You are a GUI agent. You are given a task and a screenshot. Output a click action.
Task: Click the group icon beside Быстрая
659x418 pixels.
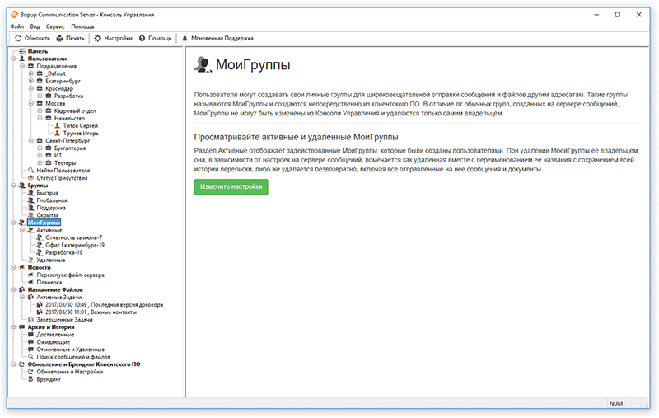tap(30, 193)
